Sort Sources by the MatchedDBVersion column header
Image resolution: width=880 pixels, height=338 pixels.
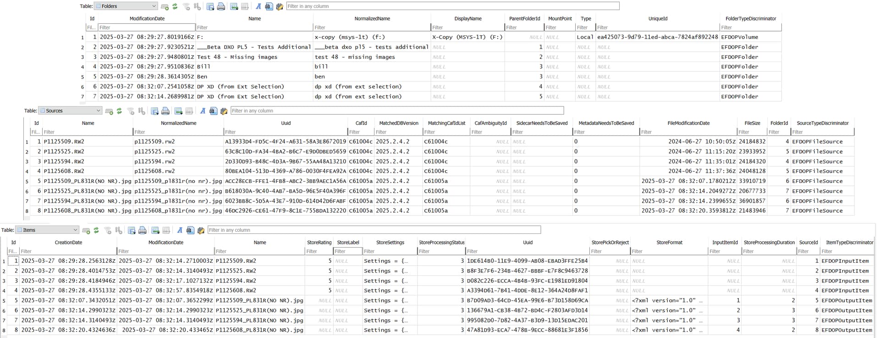pos(398,123)
